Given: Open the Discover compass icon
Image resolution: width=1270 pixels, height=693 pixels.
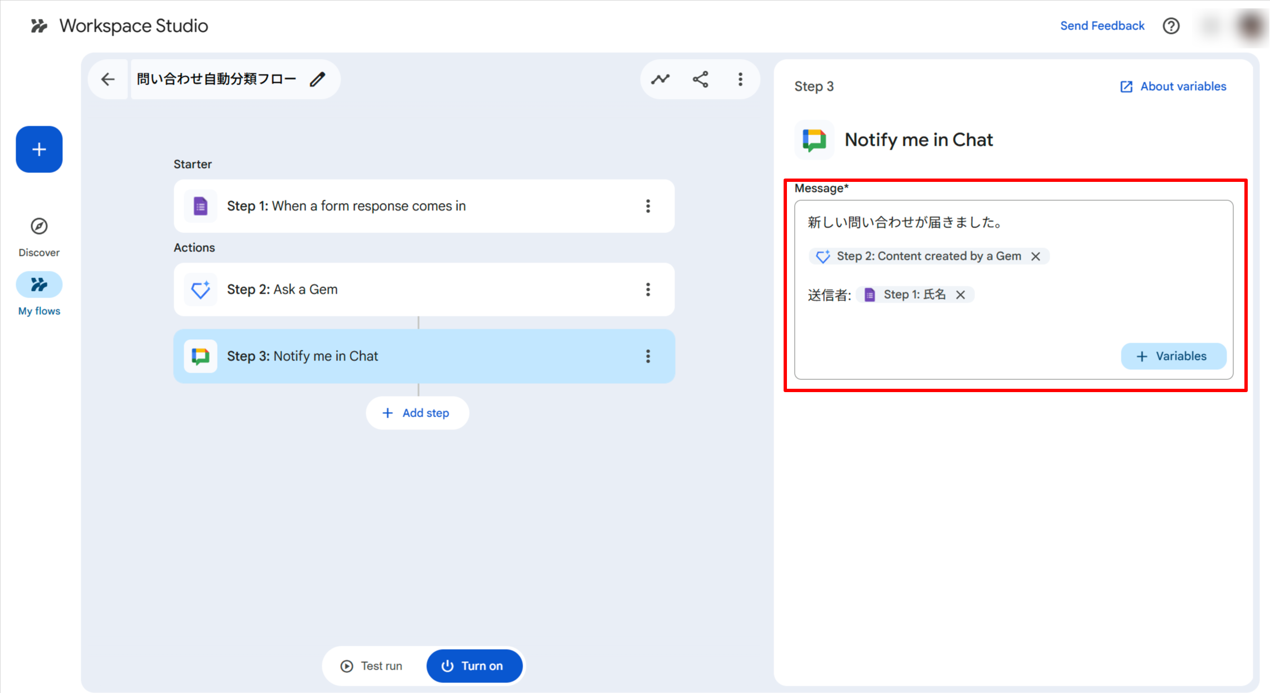Looking at the screenshot, I should (39, 226).
